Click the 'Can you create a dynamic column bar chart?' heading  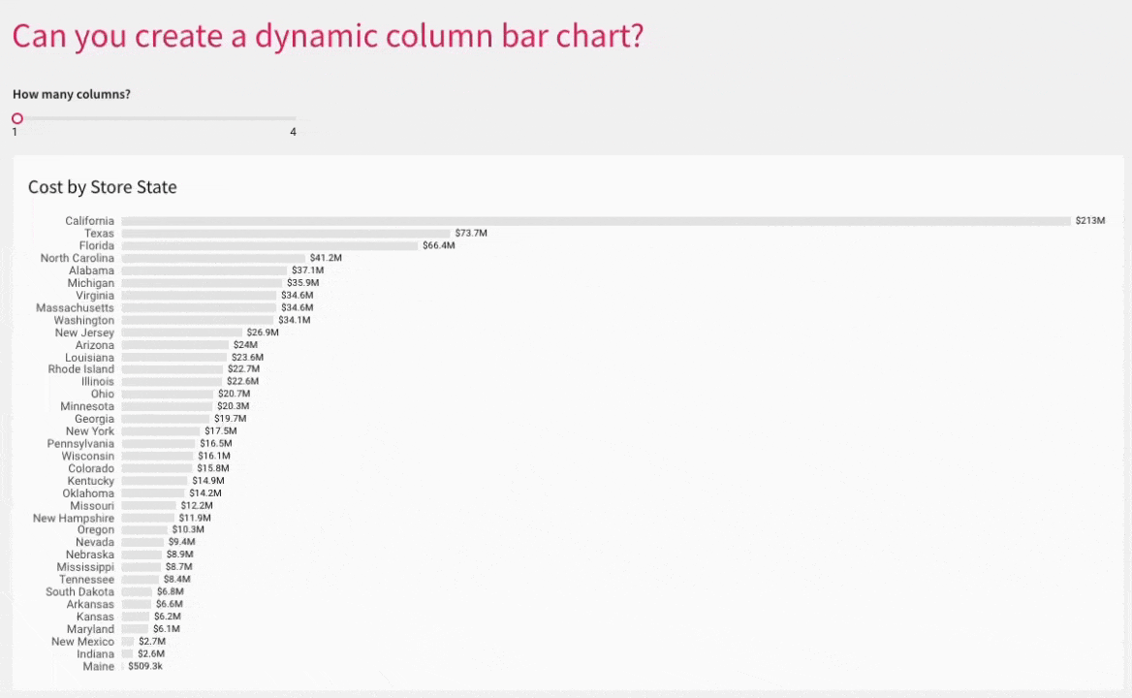[328, 36]
